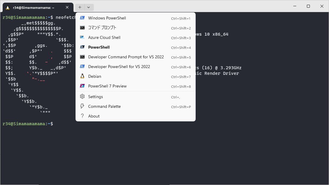Start Azure Cloud Shell
329x185 pixels.
135,37
